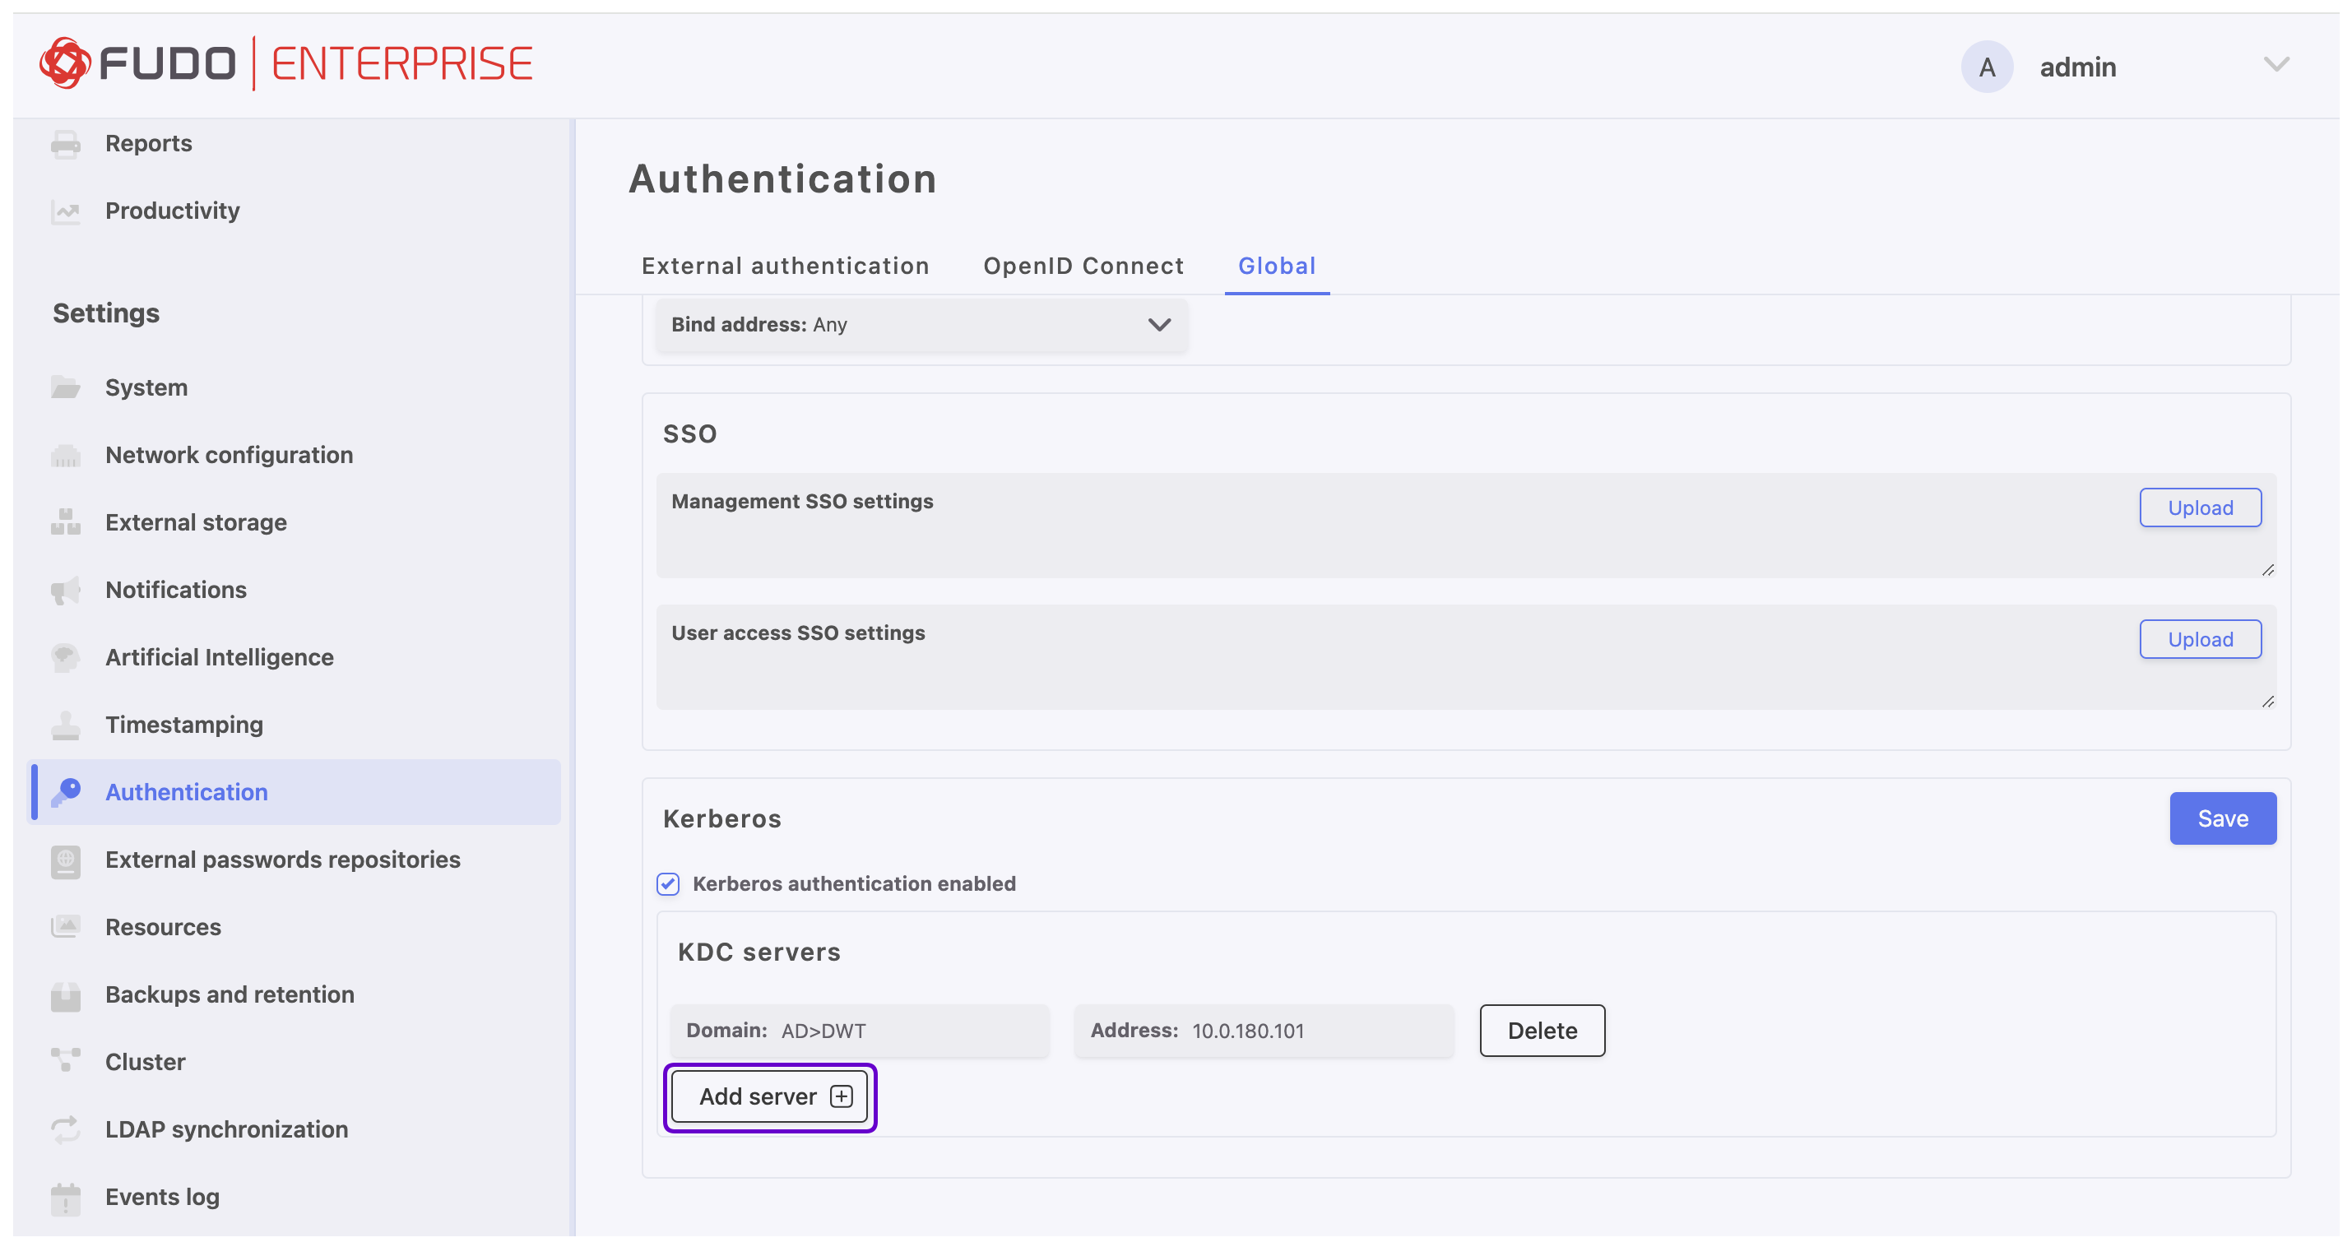
Task: Select the Authentication key icon
Action: tap(65, 791)
